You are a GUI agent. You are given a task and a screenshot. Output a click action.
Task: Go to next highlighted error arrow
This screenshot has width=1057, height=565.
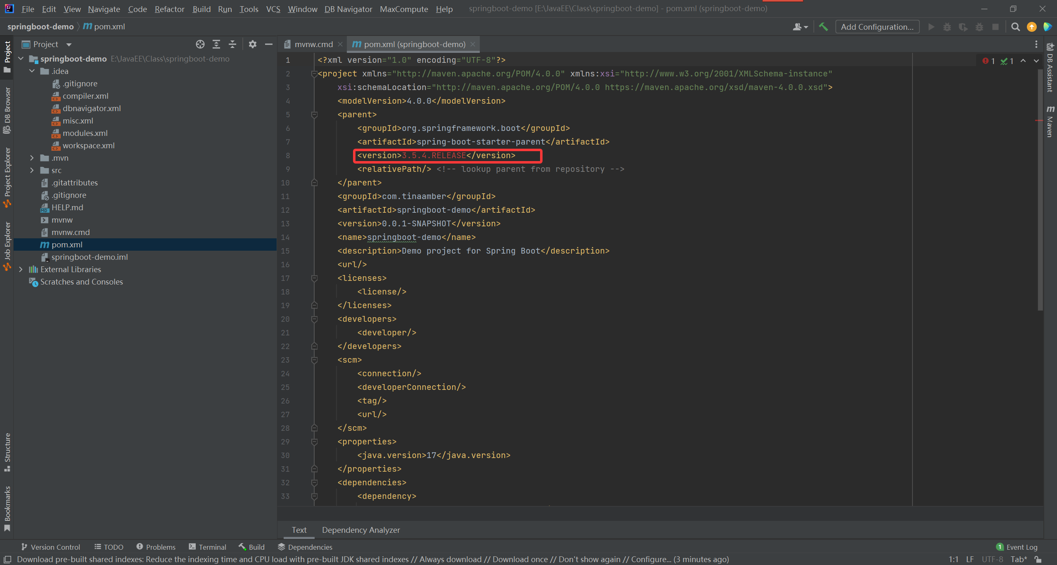coord(1036,61)
